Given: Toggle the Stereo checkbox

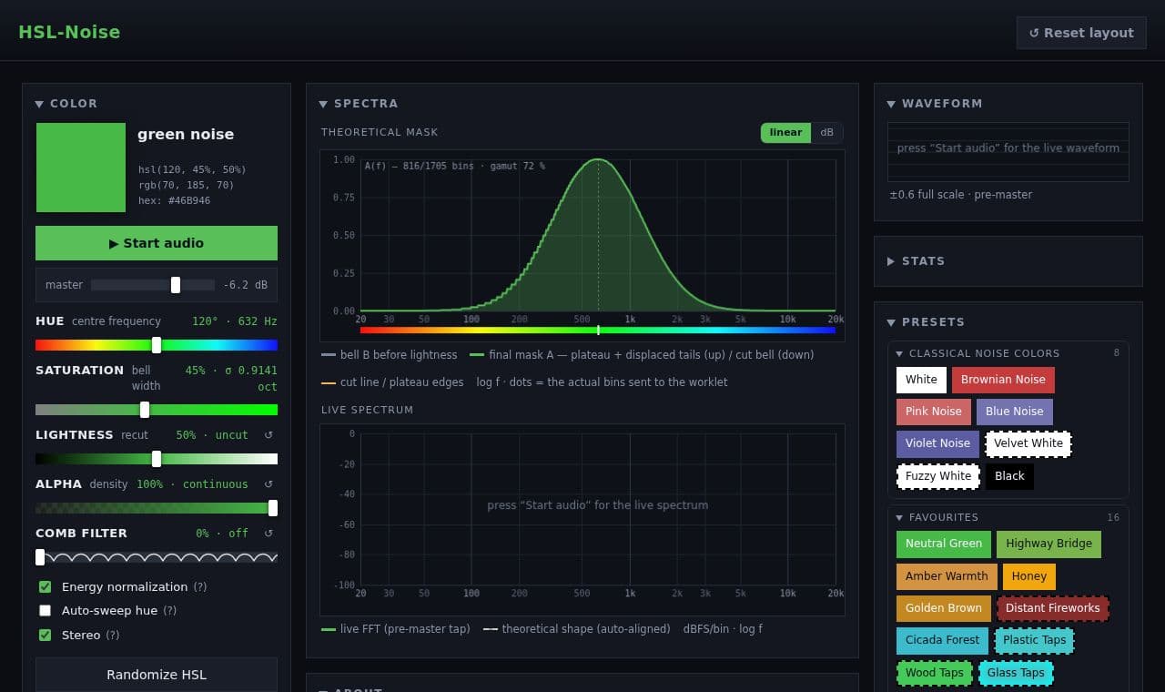Looking at the screenshot, I should coord(45,636).
